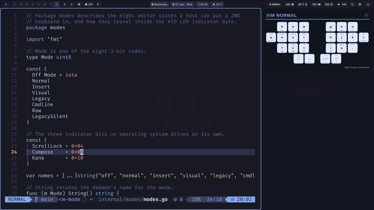
Task: Click the diagnostics count 8 in statusline
Action: pos(178,199)
